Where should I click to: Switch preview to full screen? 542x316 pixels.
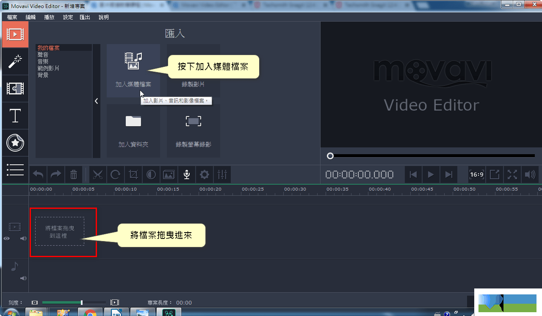coord(512,175)
